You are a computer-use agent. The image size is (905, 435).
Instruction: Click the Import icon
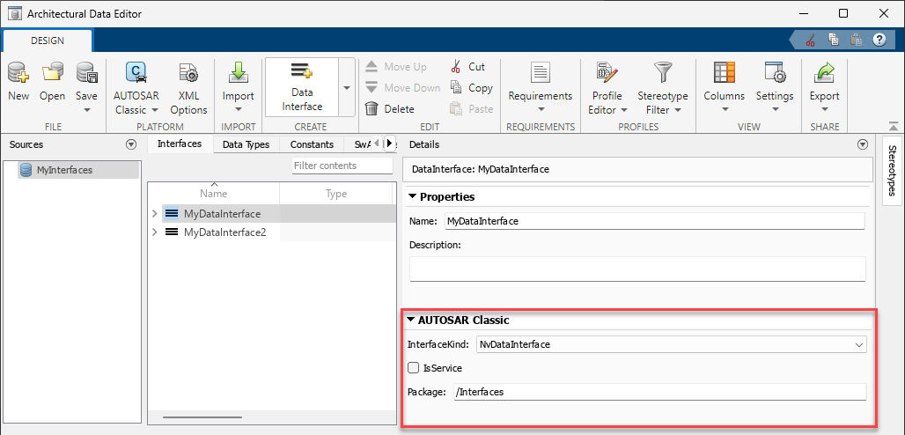pos(238,74)
